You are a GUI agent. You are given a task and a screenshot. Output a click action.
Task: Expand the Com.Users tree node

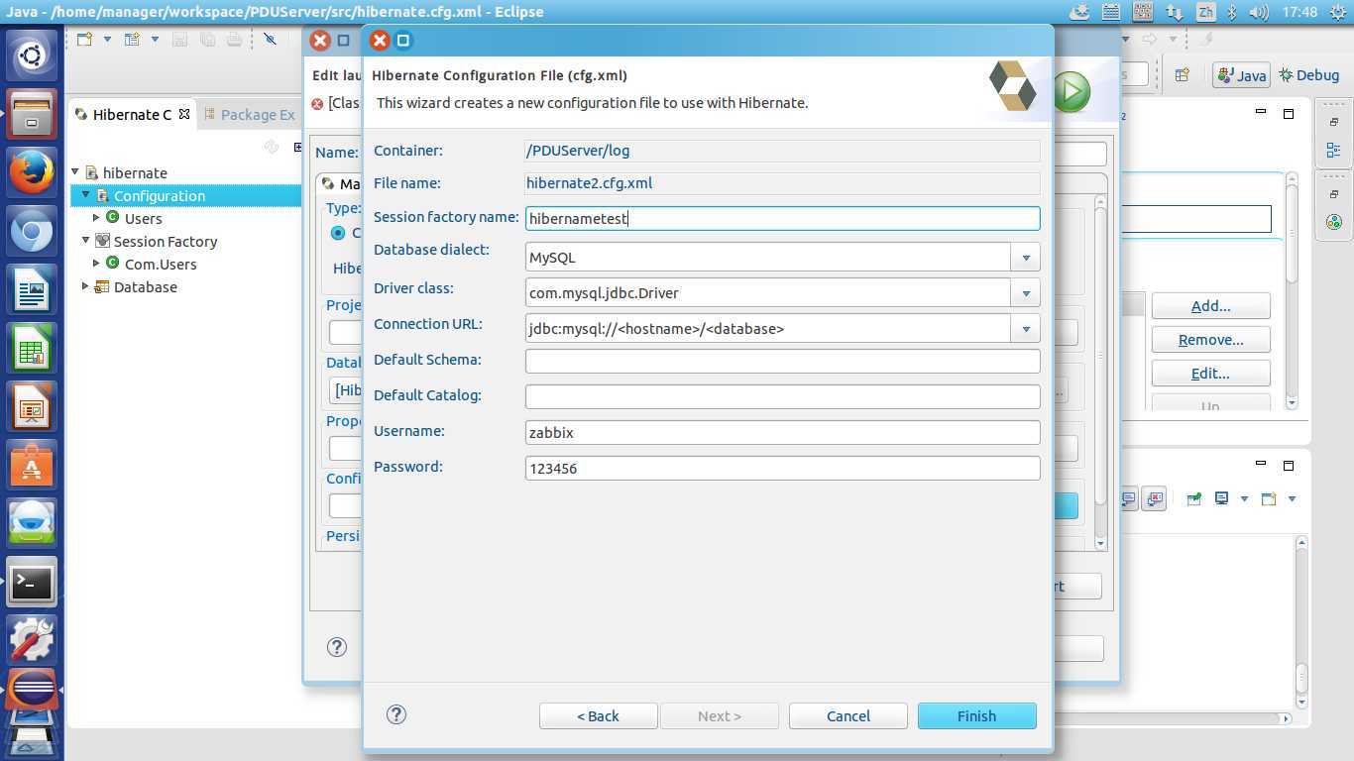(96, 264)
